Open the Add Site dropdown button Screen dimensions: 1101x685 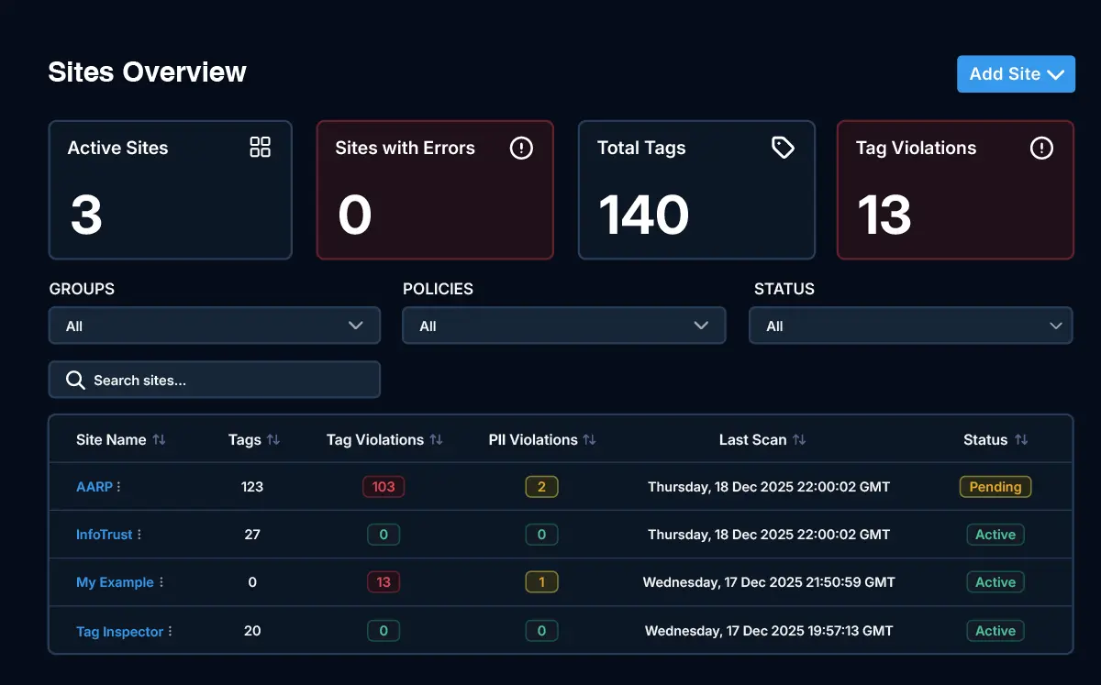pos(1016,74)
